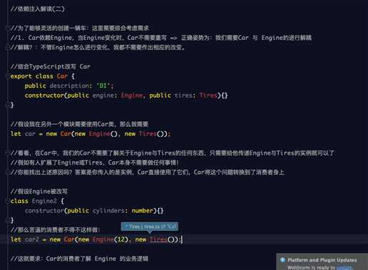Place cursor on the //1. Car依赖Engine comment line

pos(161,38)
